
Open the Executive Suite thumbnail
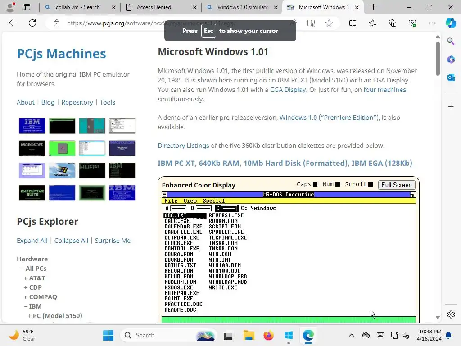pos(32,193)
